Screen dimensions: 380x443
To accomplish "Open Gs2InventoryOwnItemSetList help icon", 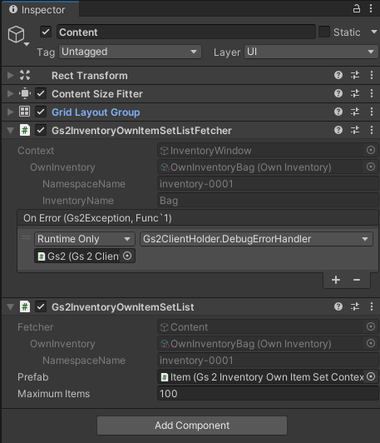I will (x=338, y=306).
